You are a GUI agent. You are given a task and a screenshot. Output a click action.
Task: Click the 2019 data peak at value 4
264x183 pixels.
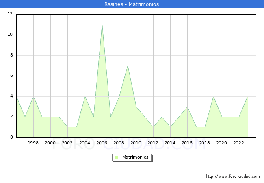(x=213, y=96)
